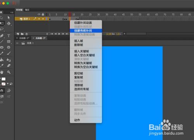Toggle outline color square on 图层 1
The width and height of the screenshot is (194, 140).
point(47,19)
